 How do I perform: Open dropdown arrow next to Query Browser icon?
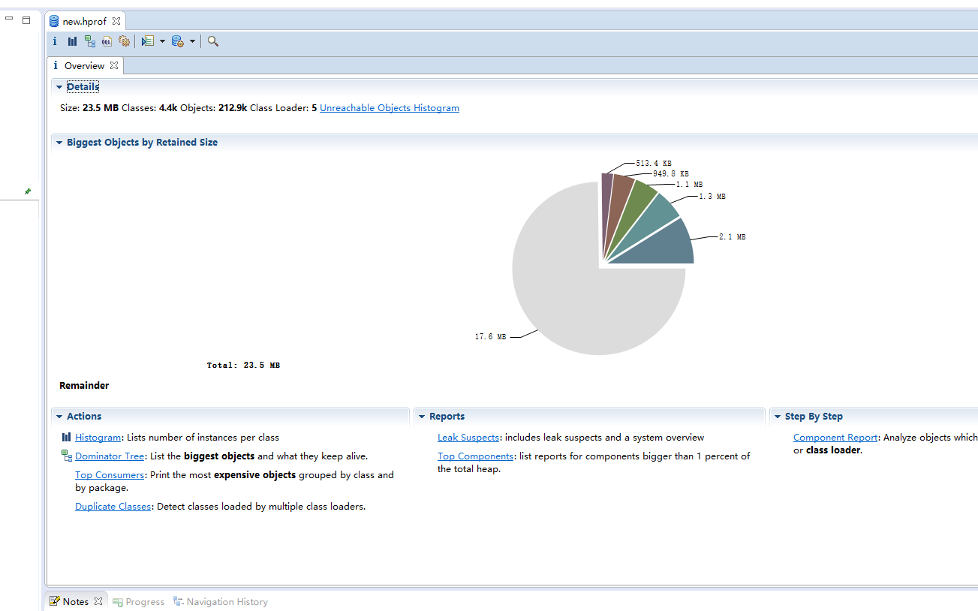tap(192, 41)
